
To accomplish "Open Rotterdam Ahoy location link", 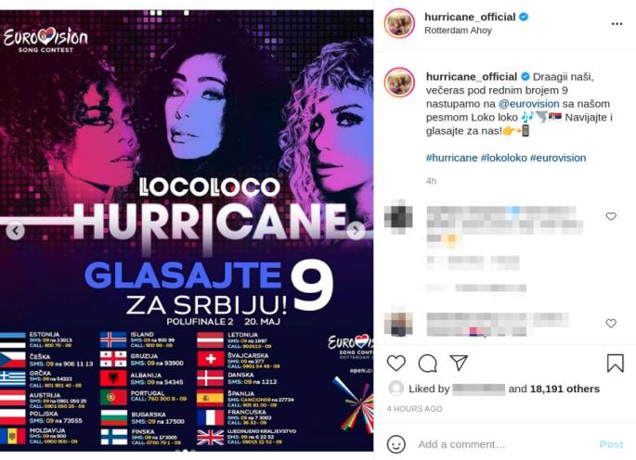I will pyautogui.click(x=458, y=31).
